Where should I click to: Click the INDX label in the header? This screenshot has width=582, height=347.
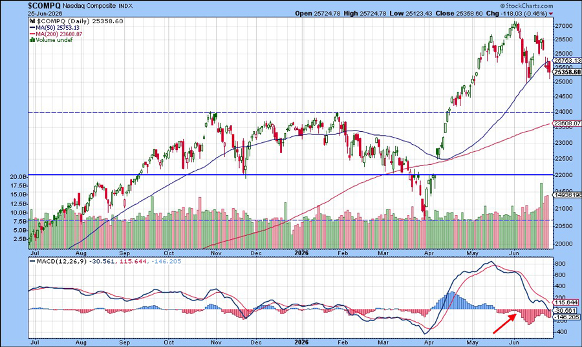click(x=125, y=6)
